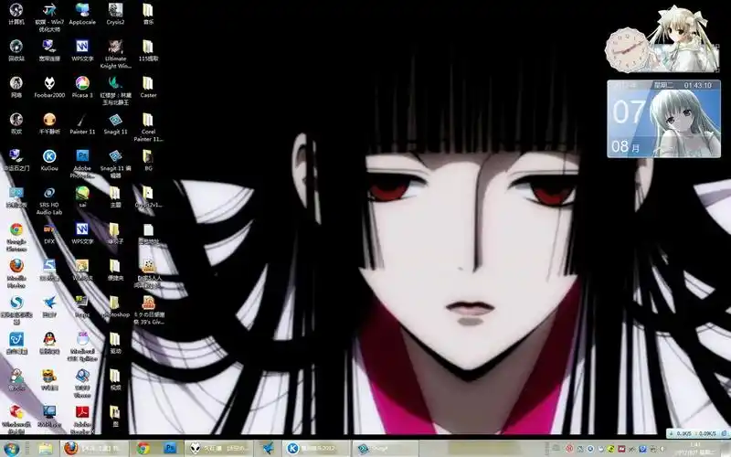Screen dimensions: 731x457
Task: Open the Ultimate Knight Windom game icon
Action: tap(115, 47)
